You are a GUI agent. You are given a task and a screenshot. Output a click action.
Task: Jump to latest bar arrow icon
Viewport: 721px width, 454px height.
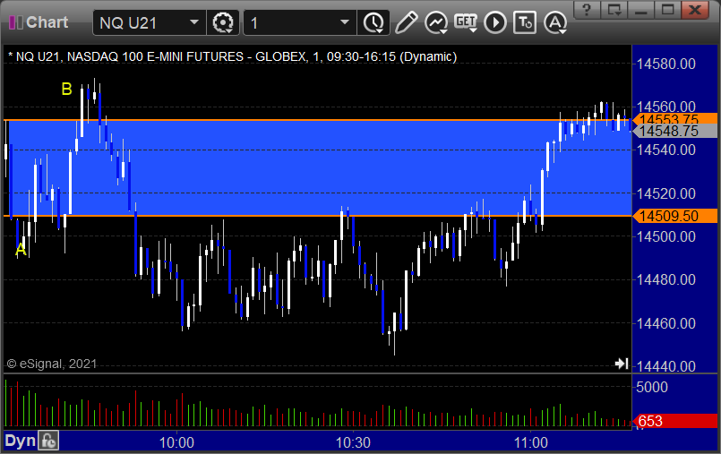click(622, 364)
